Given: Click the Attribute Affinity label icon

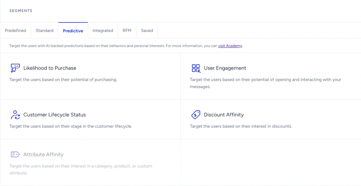Looking at the screenshot, I should pos(15,154).
